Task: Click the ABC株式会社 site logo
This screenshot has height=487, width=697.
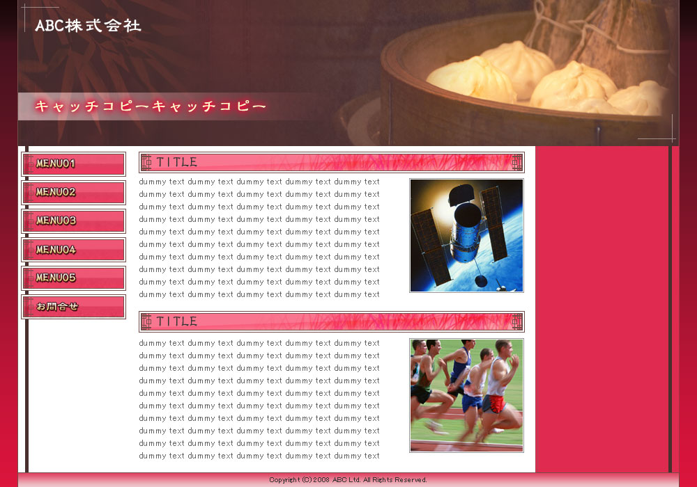Action: [88, 25]
